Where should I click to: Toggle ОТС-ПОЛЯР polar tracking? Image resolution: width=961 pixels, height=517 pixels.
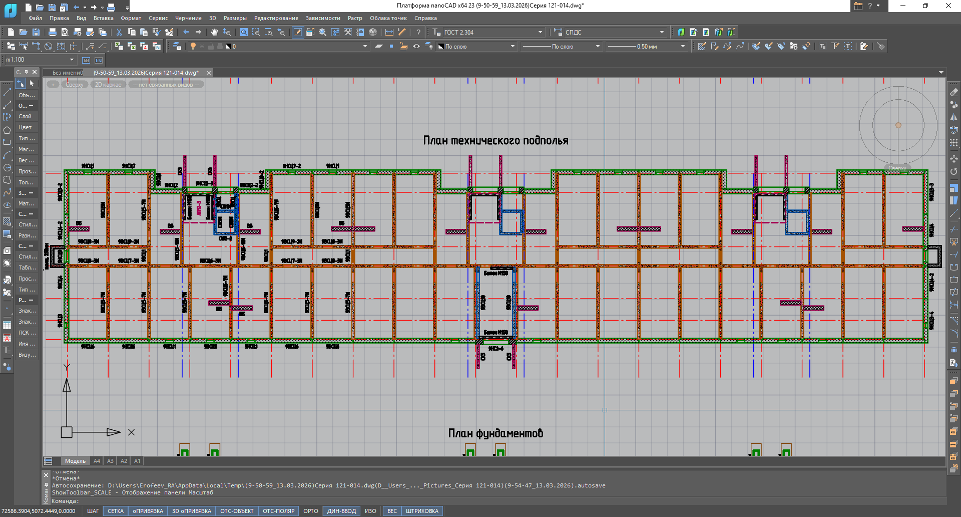click(279, 511)
